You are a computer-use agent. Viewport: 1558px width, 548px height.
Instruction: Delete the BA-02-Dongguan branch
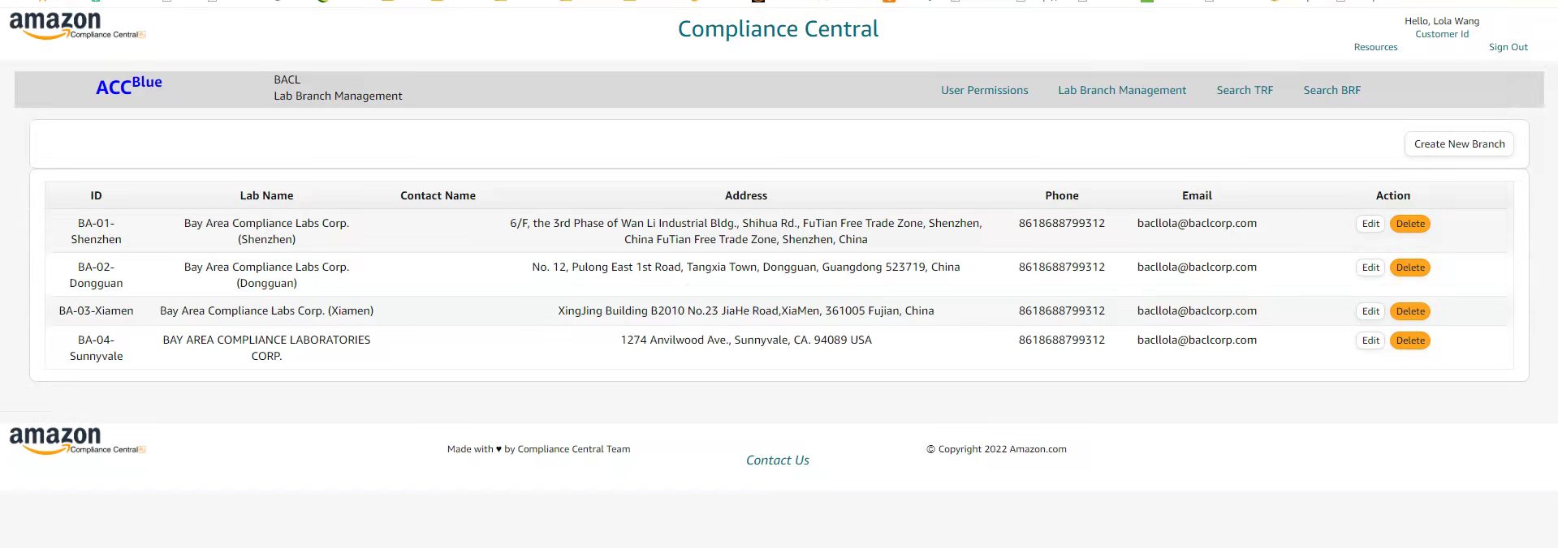pyautogui.click(x=1410, y=268)
